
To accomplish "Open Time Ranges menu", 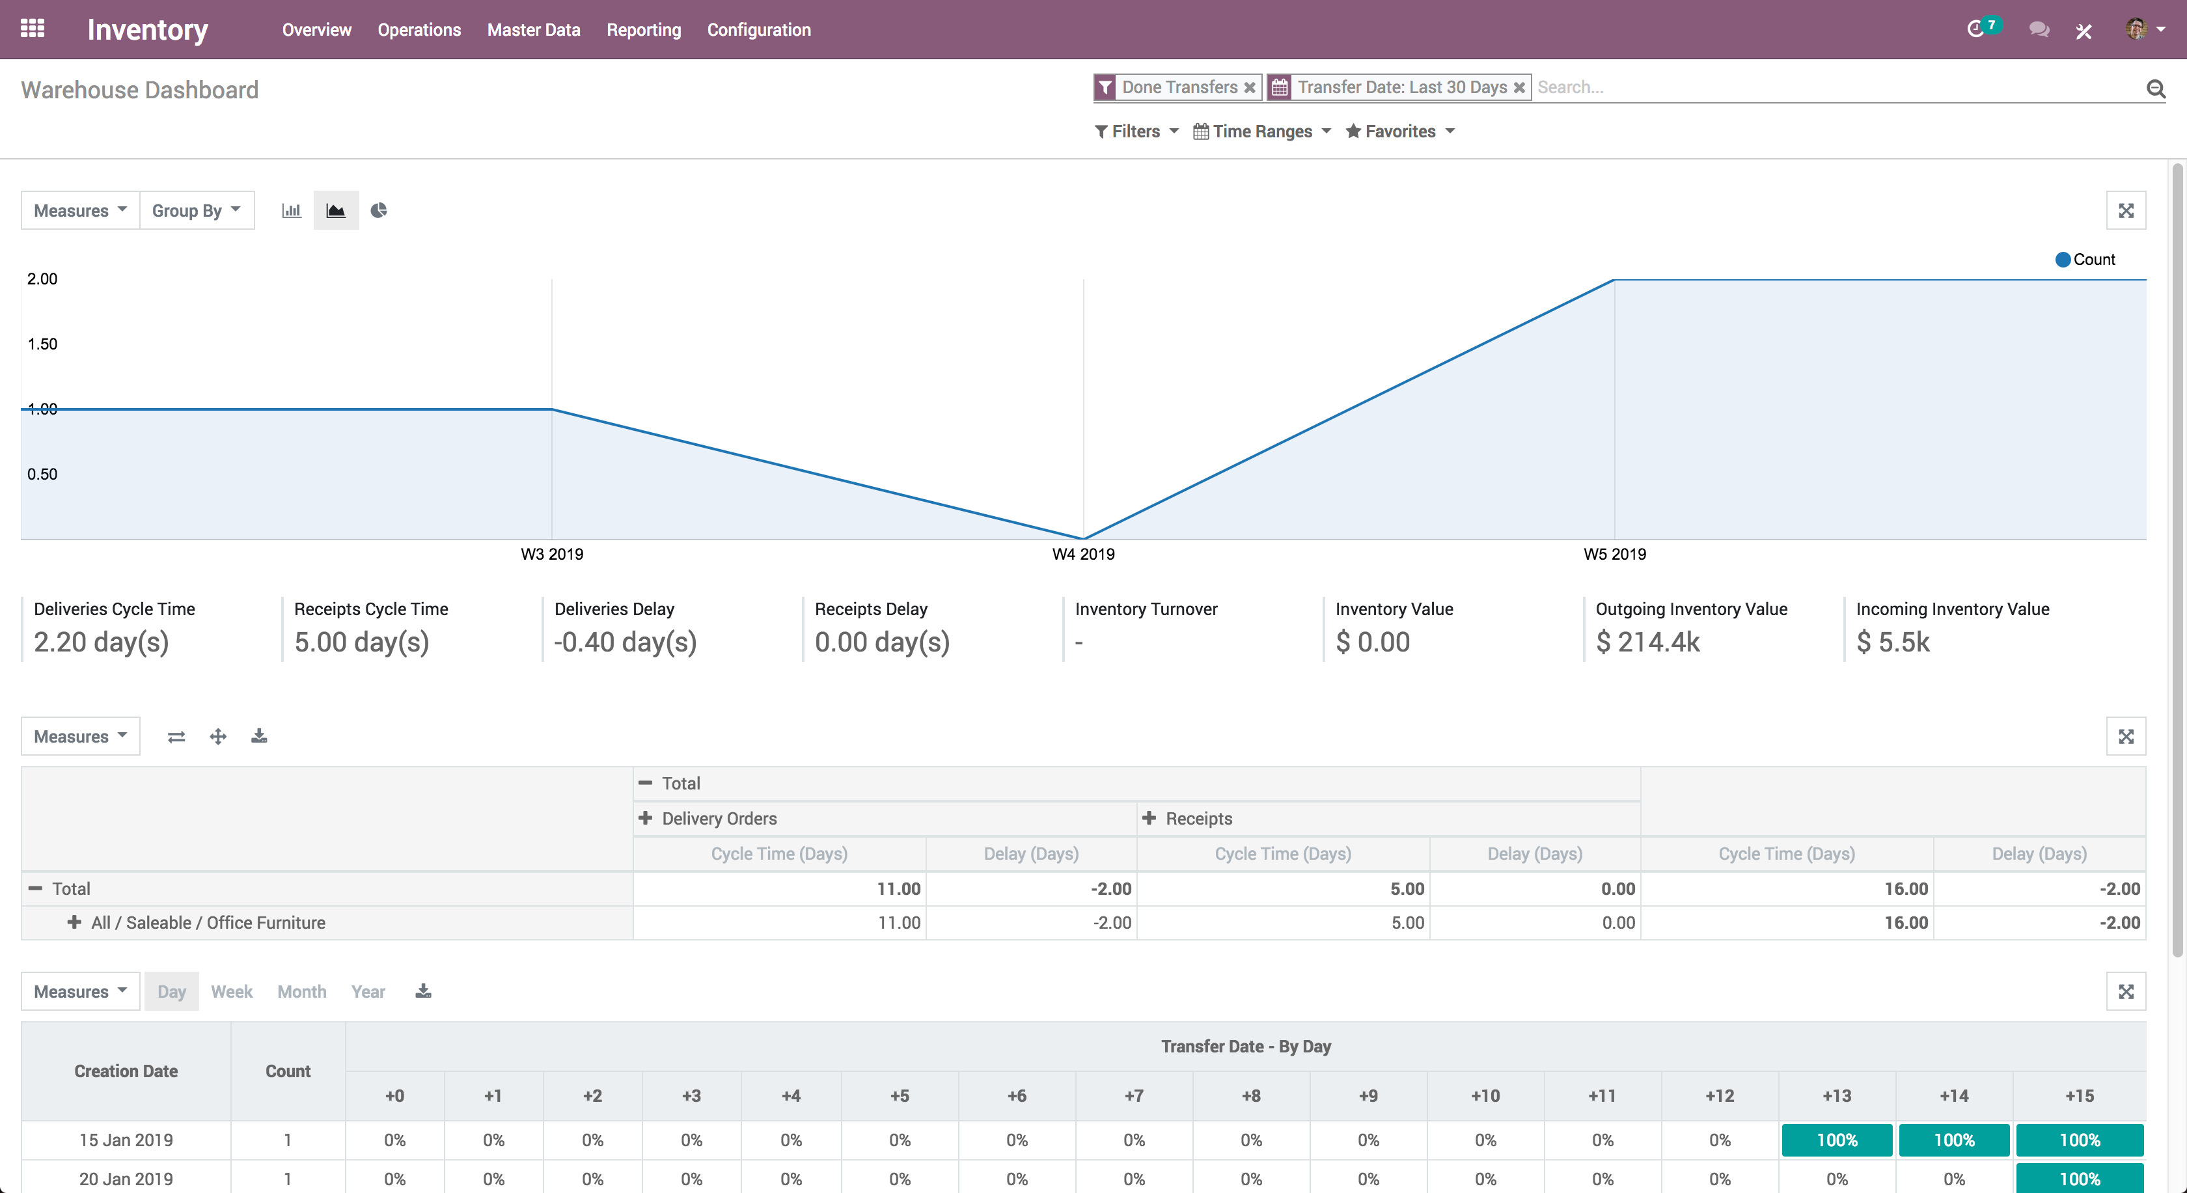I will point(1260,131).
